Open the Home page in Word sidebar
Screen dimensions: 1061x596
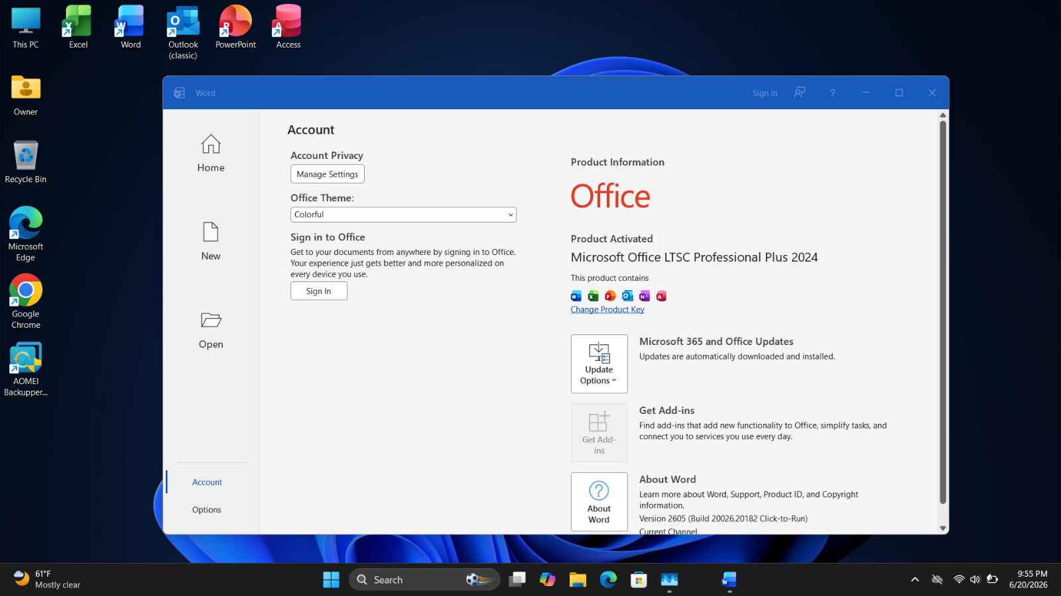(x=211, y=154)
